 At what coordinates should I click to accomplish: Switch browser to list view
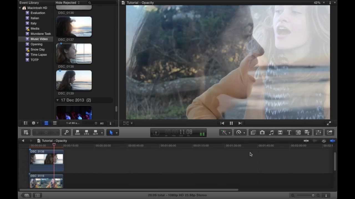[x=55, y=123]
